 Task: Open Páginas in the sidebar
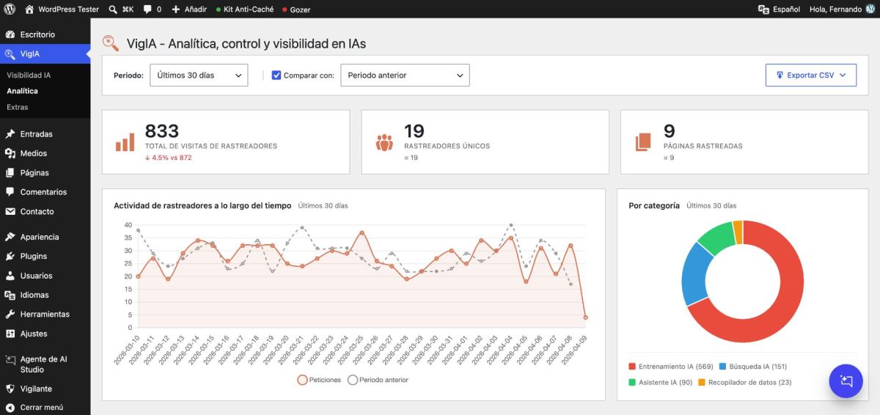pos(45,173)
